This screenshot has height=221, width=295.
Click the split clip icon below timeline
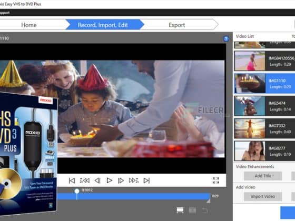coord(180,210)
